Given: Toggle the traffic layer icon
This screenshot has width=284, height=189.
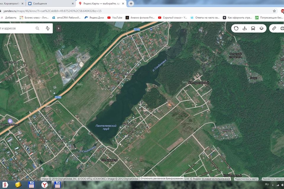Looking at the screenshot, I should tap(236, 28).
